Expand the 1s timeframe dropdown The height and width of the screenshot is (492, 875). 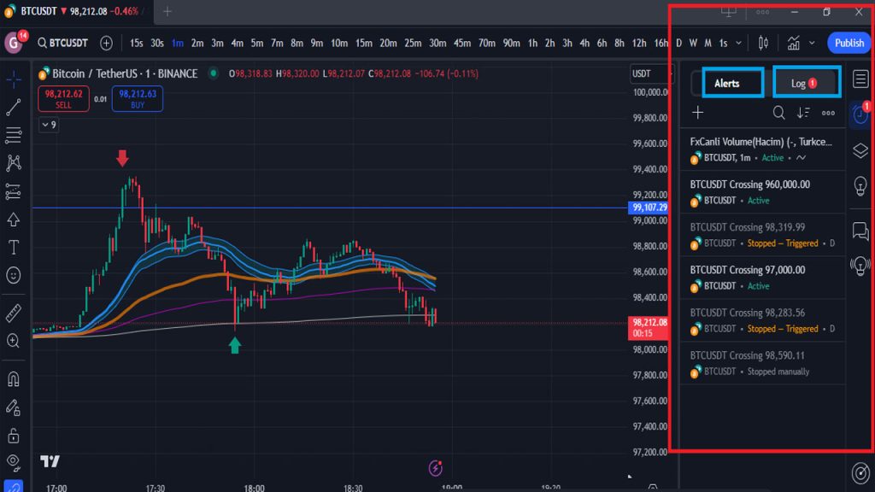tap(738, 43)
